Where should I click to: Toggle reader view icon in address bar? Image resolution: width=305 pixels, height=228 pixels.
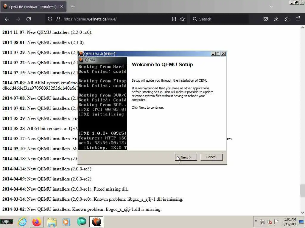pyautogui.click(x=174, y=19)
